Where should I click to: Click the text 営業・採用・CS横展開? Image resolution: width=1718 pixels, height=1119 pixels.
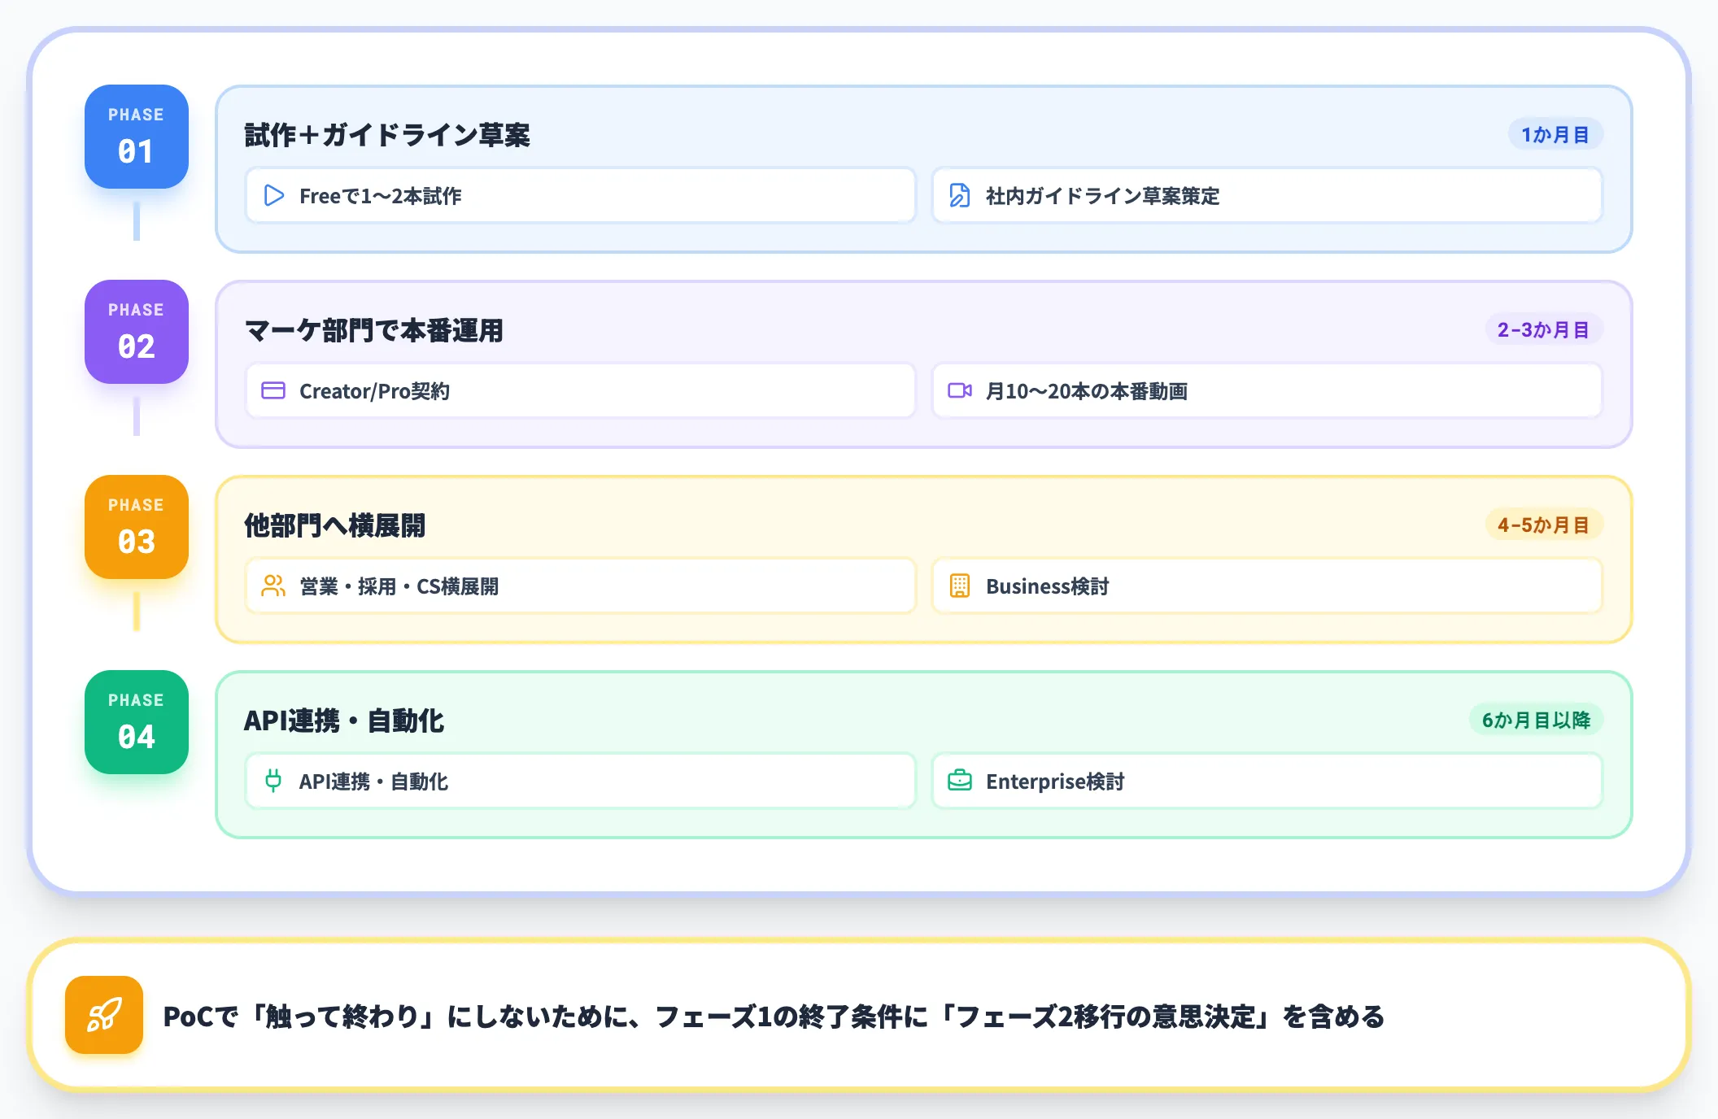(x=399, y=586)
